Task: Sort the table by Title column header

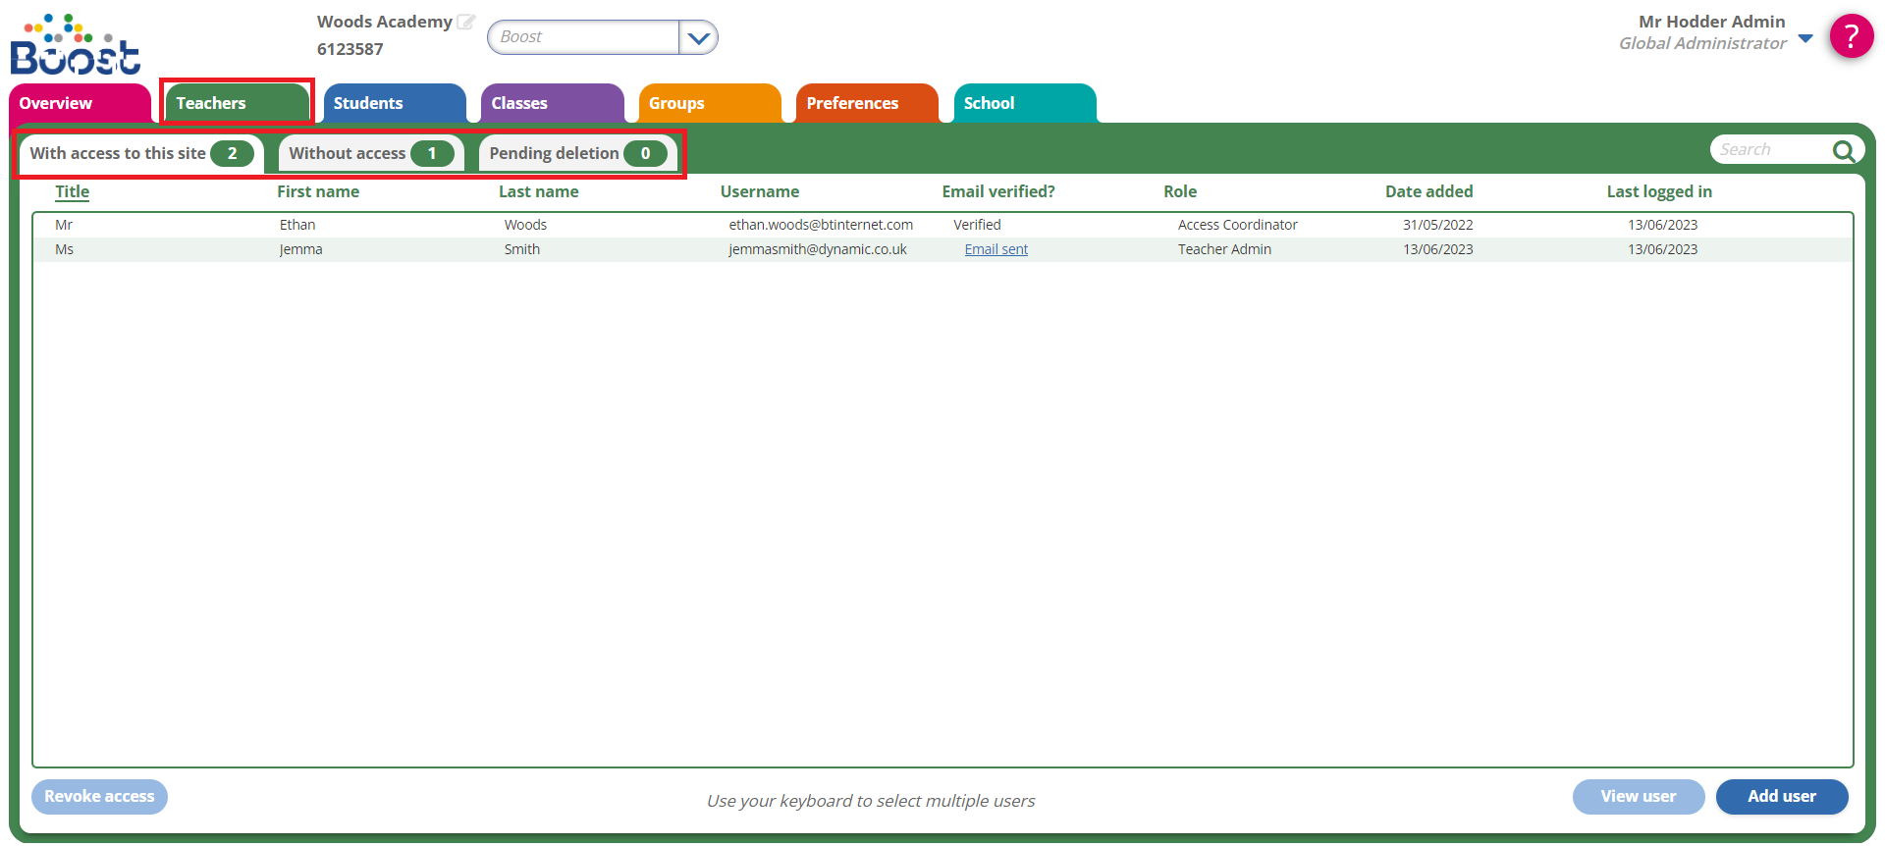Action: coord(72,191)
